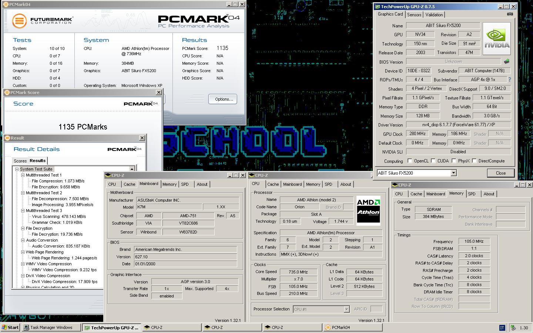Click the GPU-Z title bar icon
Screen dimensions: 533x333
pos(378,7)
